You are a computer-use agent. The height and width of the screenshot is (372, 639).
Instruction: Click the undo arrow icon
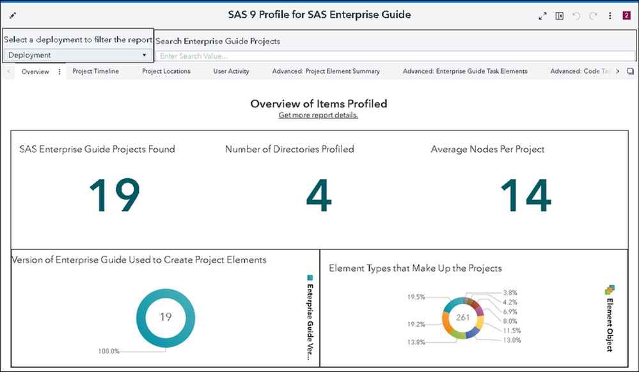(x=577, y=16)
